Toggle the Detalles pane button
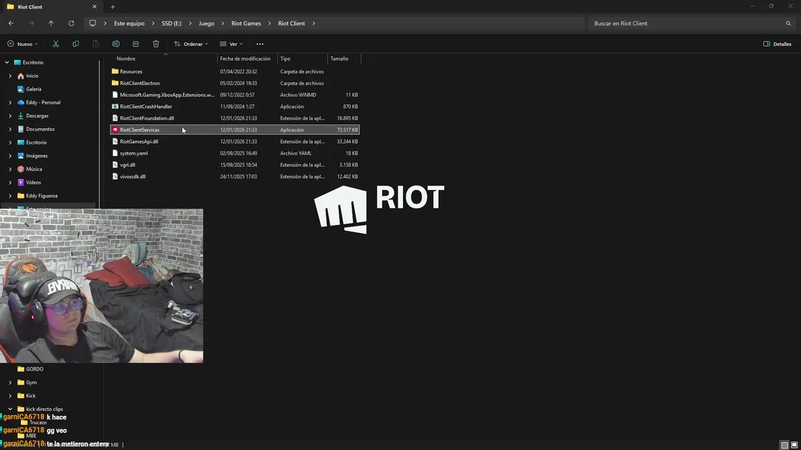The image size is (801, 450). [x=777, y=44]
